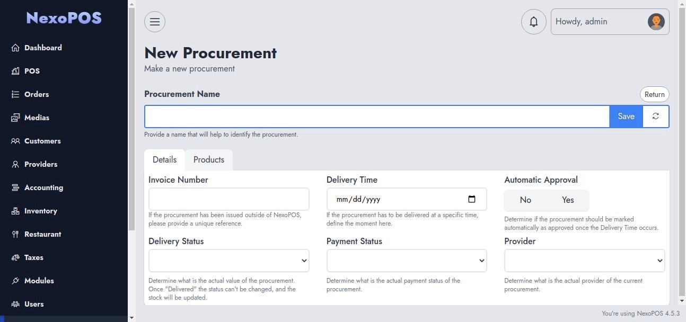This screenshot has width=686, height=322.
Task: Open the Orders menu item
Action: point(64,94)
